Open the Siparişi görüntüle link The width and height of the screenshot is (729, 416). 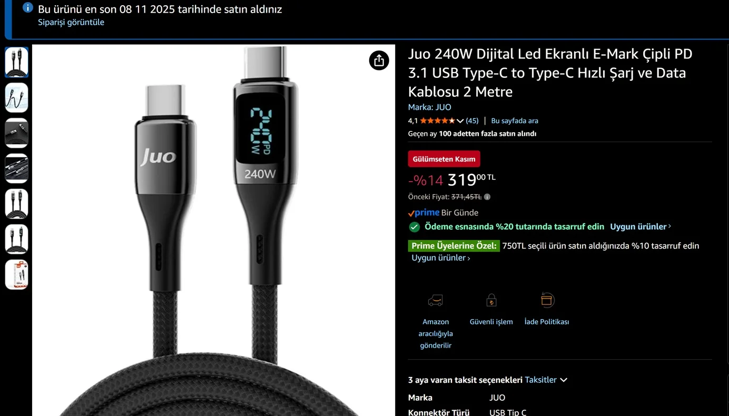tap(71, 22)
